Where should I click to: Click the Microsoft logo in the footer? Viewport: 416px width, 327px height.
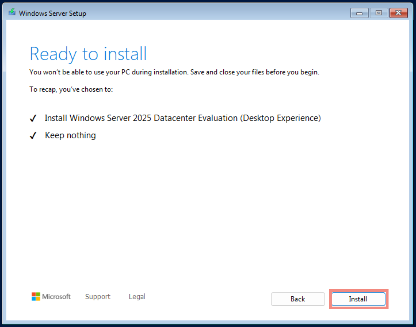point(36,297)
